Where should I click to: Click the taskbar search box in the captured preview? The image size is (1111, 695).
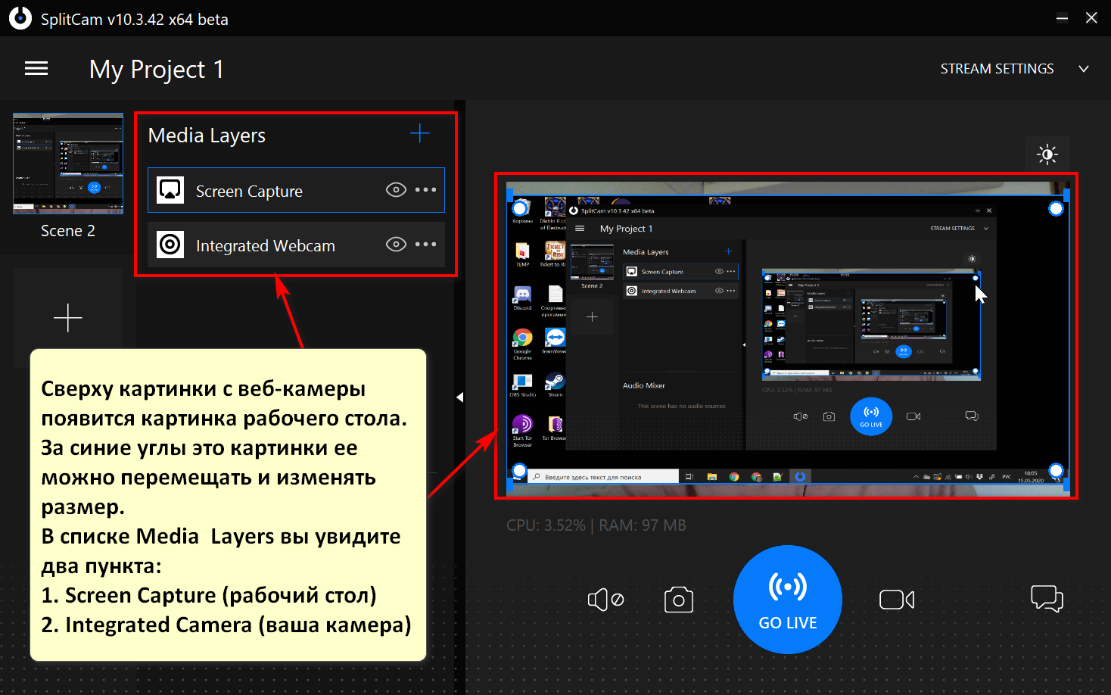(603, 477)
